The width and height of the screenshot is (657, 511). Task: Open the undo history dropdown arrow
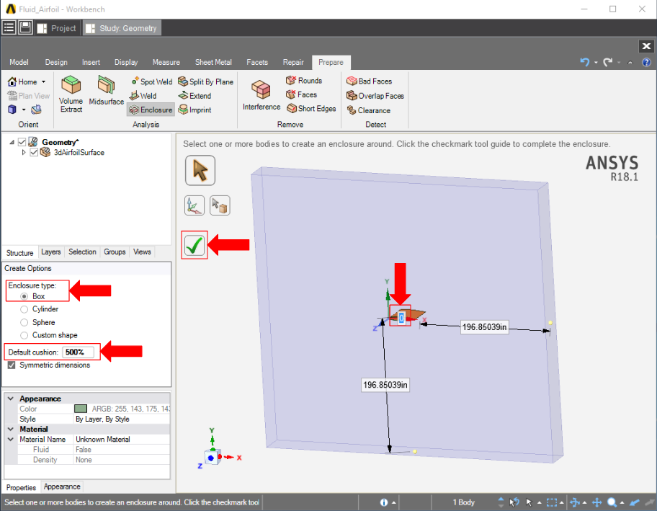(596, 63)
